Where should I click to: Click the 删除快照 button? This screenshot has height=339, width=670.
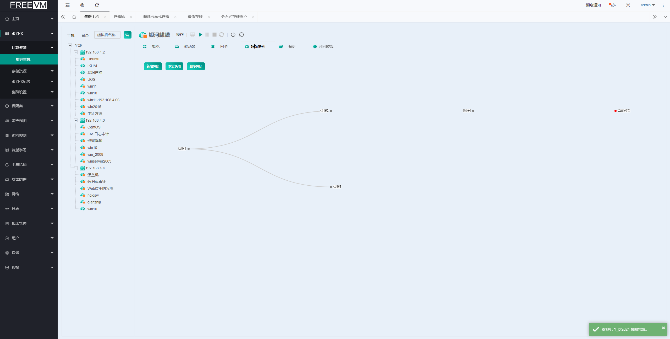(196, 66)
